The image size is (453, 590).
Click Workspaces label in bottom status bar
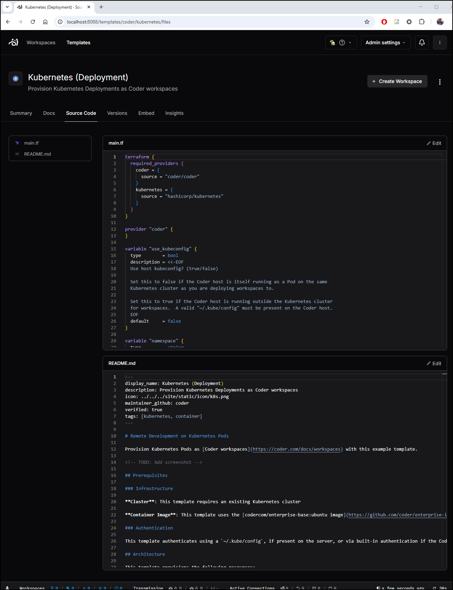(x=32, y=588)
